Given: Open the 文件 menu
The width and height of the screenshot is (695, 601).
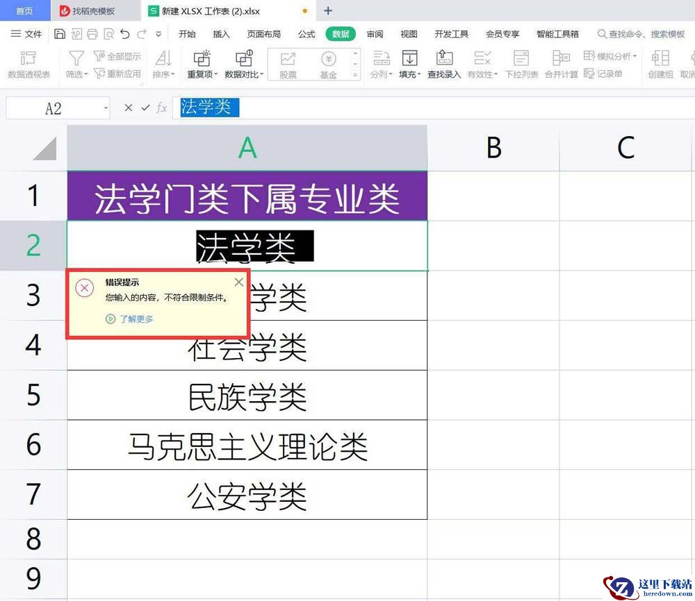Looking at the screenshot, I should click(26, 34).
